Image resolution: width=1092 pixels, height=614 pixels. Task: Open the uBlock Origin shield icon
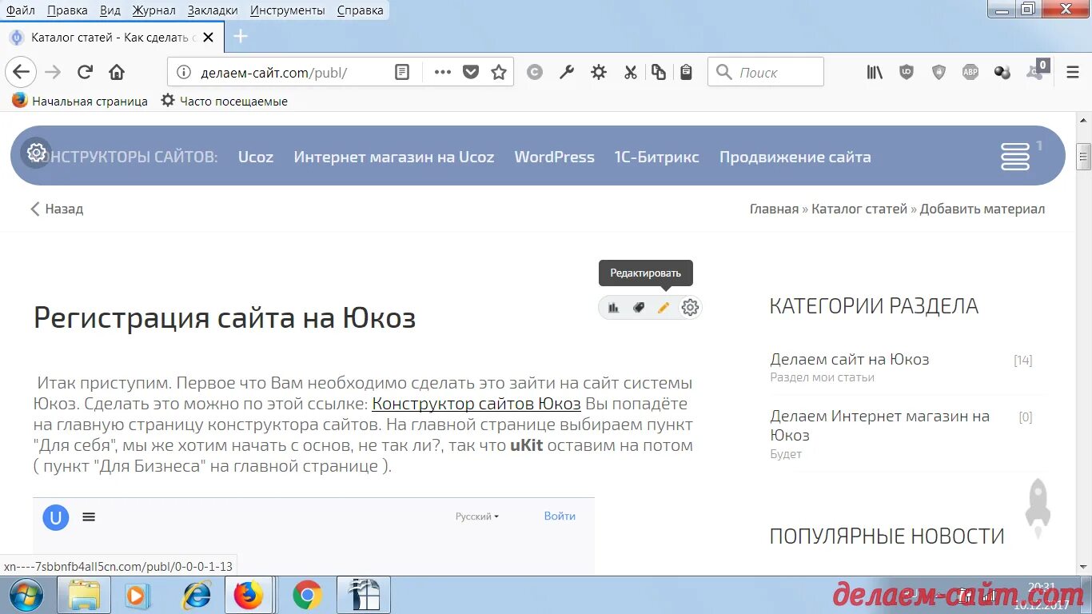click(907, 73)
